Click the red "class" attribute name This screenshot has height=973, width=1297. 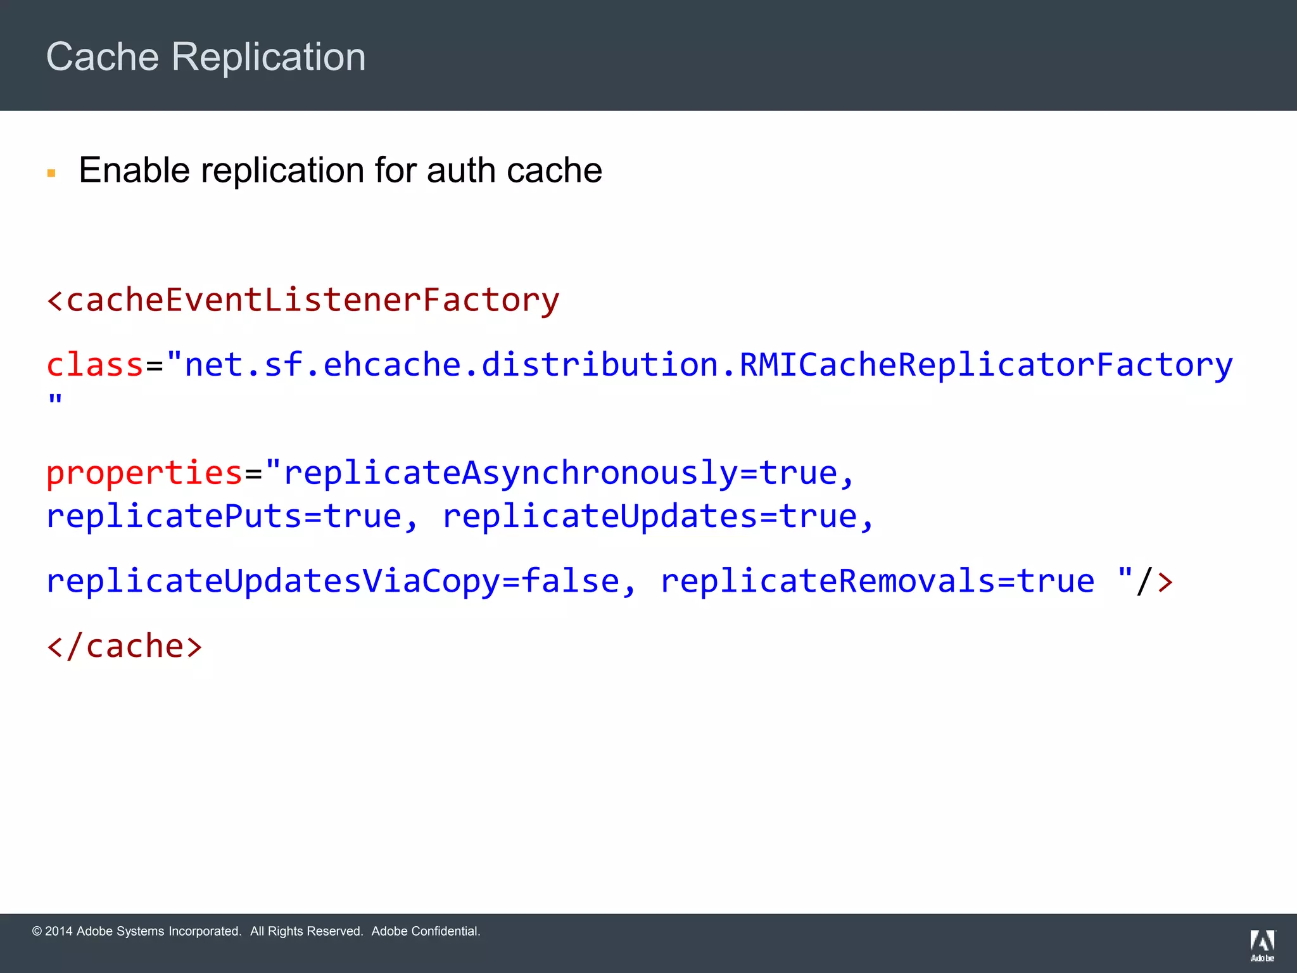[x=96, y=365]
